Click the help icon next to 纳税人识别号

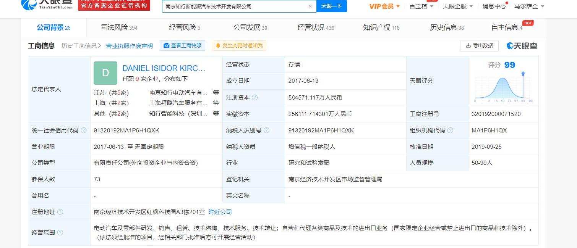pyautogui.click(x=266, y=130)
